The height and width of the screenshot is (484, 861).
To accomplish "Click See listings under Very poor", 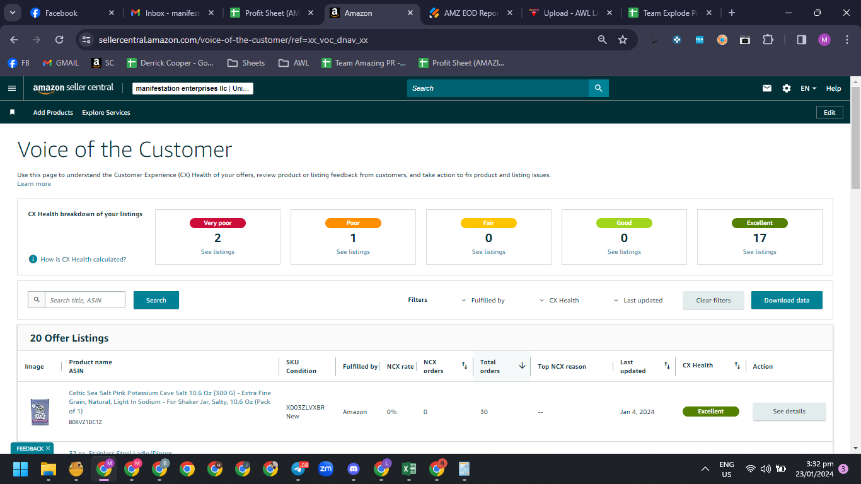I will point(217,252).
